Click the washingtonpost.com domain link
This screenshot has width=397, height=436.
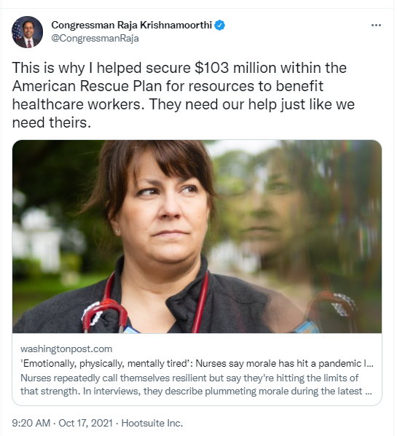[66, 349]
